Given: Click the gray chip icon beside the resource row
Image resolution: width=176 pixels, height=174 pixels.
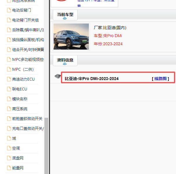Looking at the screenshot, I should pos(58,76).
